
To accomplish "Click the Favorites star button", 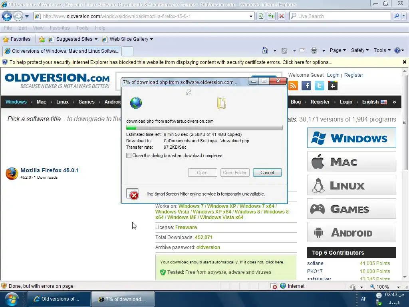I will coord(17,39).
